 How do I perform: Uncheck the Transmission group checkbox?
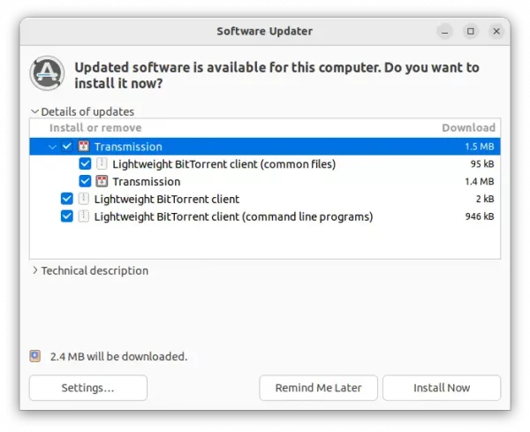67,147
